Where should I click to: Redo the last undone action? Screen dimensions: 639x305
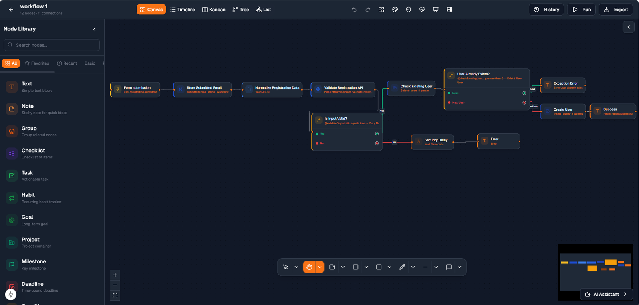tap(368, 10)
